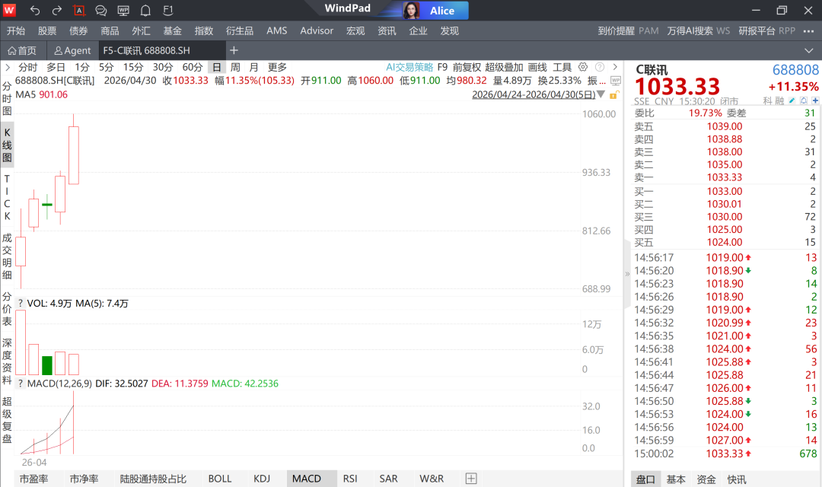This screenshot has height=487, width=822.
Task: Open 画线 drawing tools
Action: click(x=537, y=67)
